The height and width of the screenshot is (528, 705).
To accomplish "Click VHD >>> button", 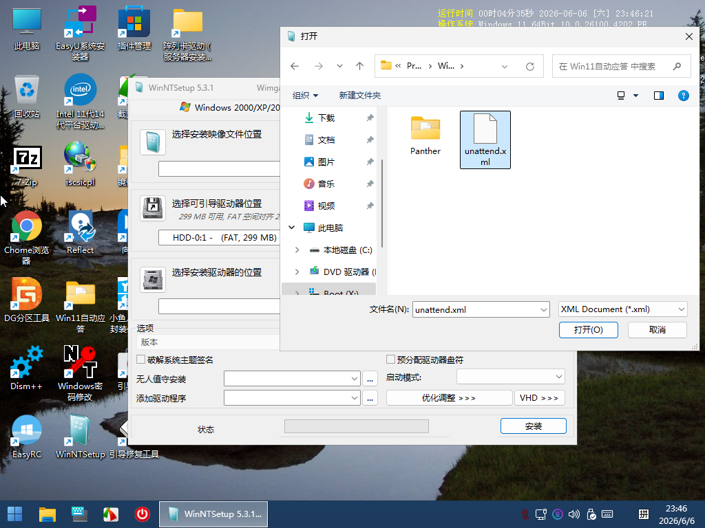I will click(540, 398).
